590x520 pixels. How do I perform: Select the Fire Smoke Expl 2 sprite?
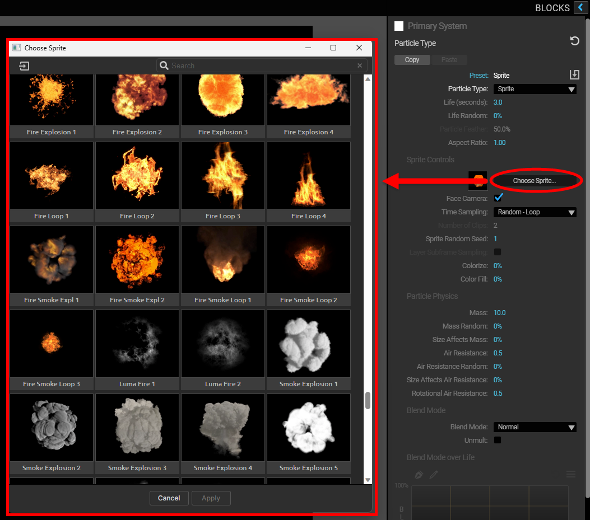[137, 266]
